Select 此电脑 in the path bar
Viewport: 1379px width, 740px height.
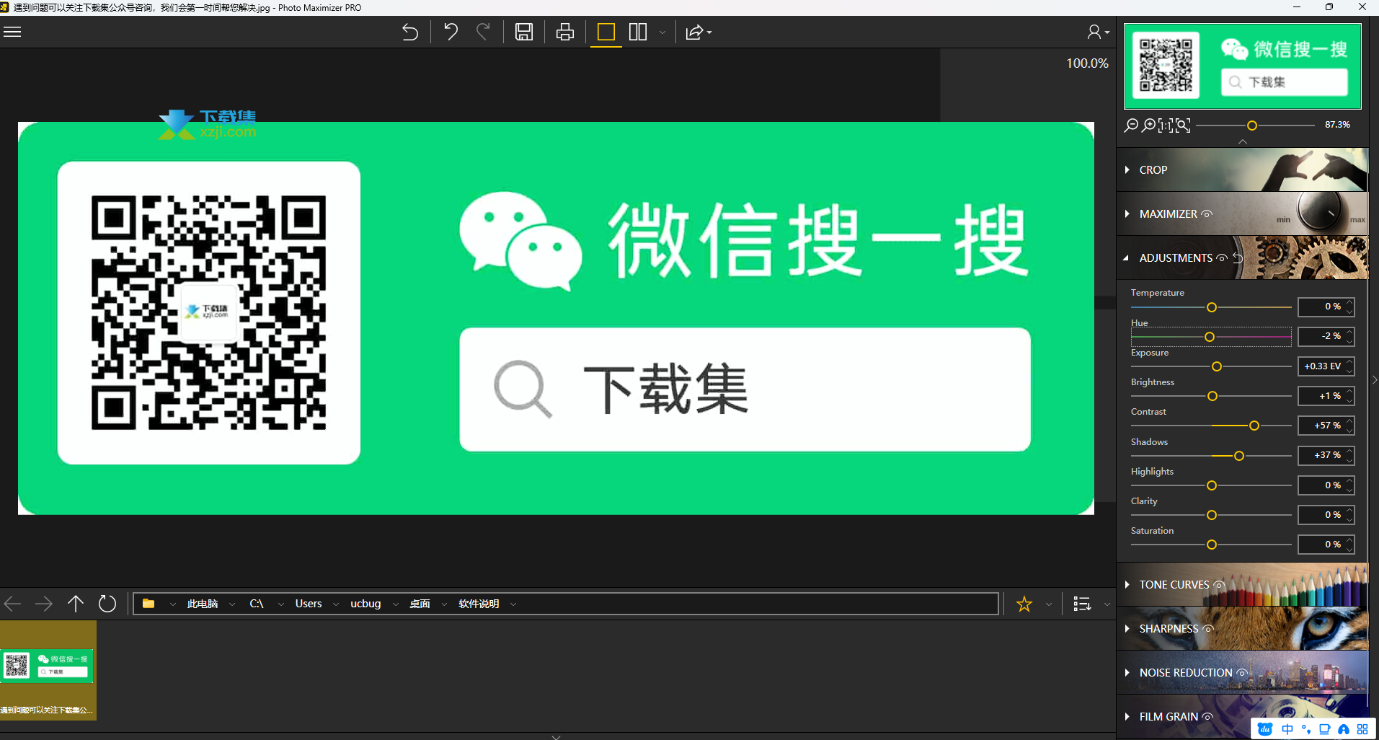203,604
